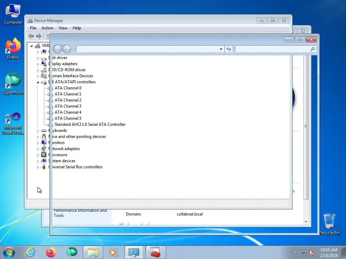Image resolution: width=346 pixels, height=259 pixels.
Task: Click the System devices icon
Action: tap(44, 161)
